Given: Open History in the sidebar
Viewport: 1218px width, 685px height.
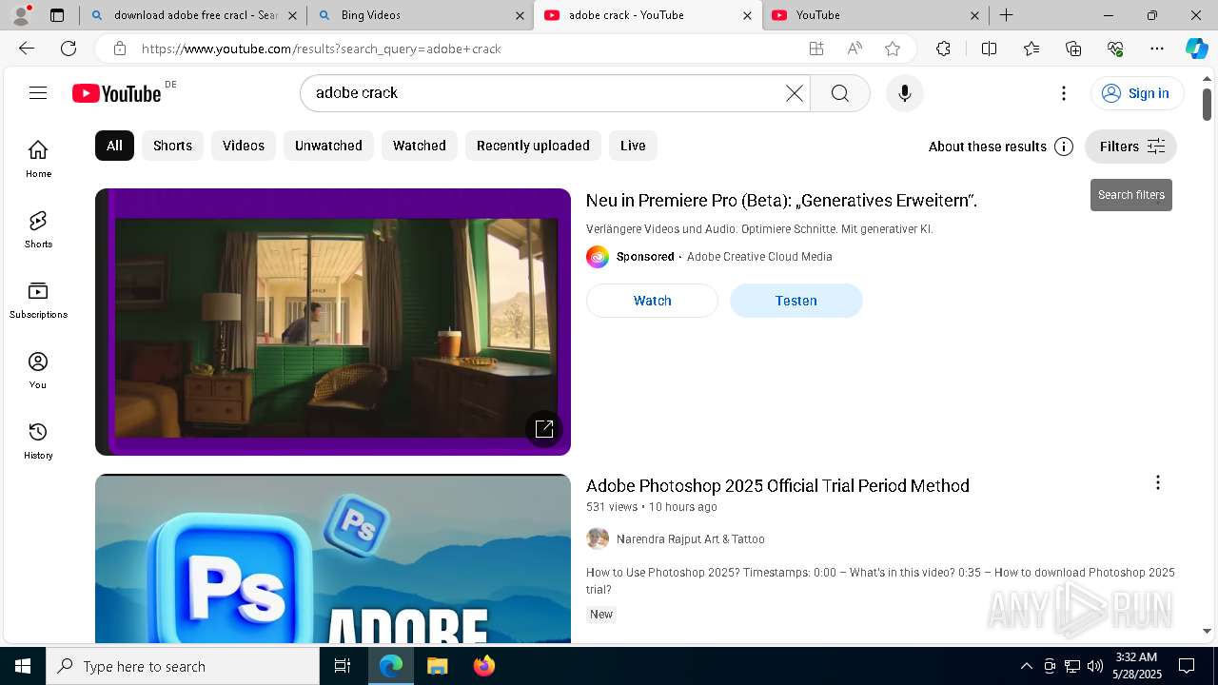Looking at the screenshot, I should 38,440.
